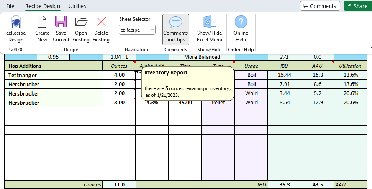Save Current recipe with floppy icon
The image size is (372, 189).
click(61, 29)
